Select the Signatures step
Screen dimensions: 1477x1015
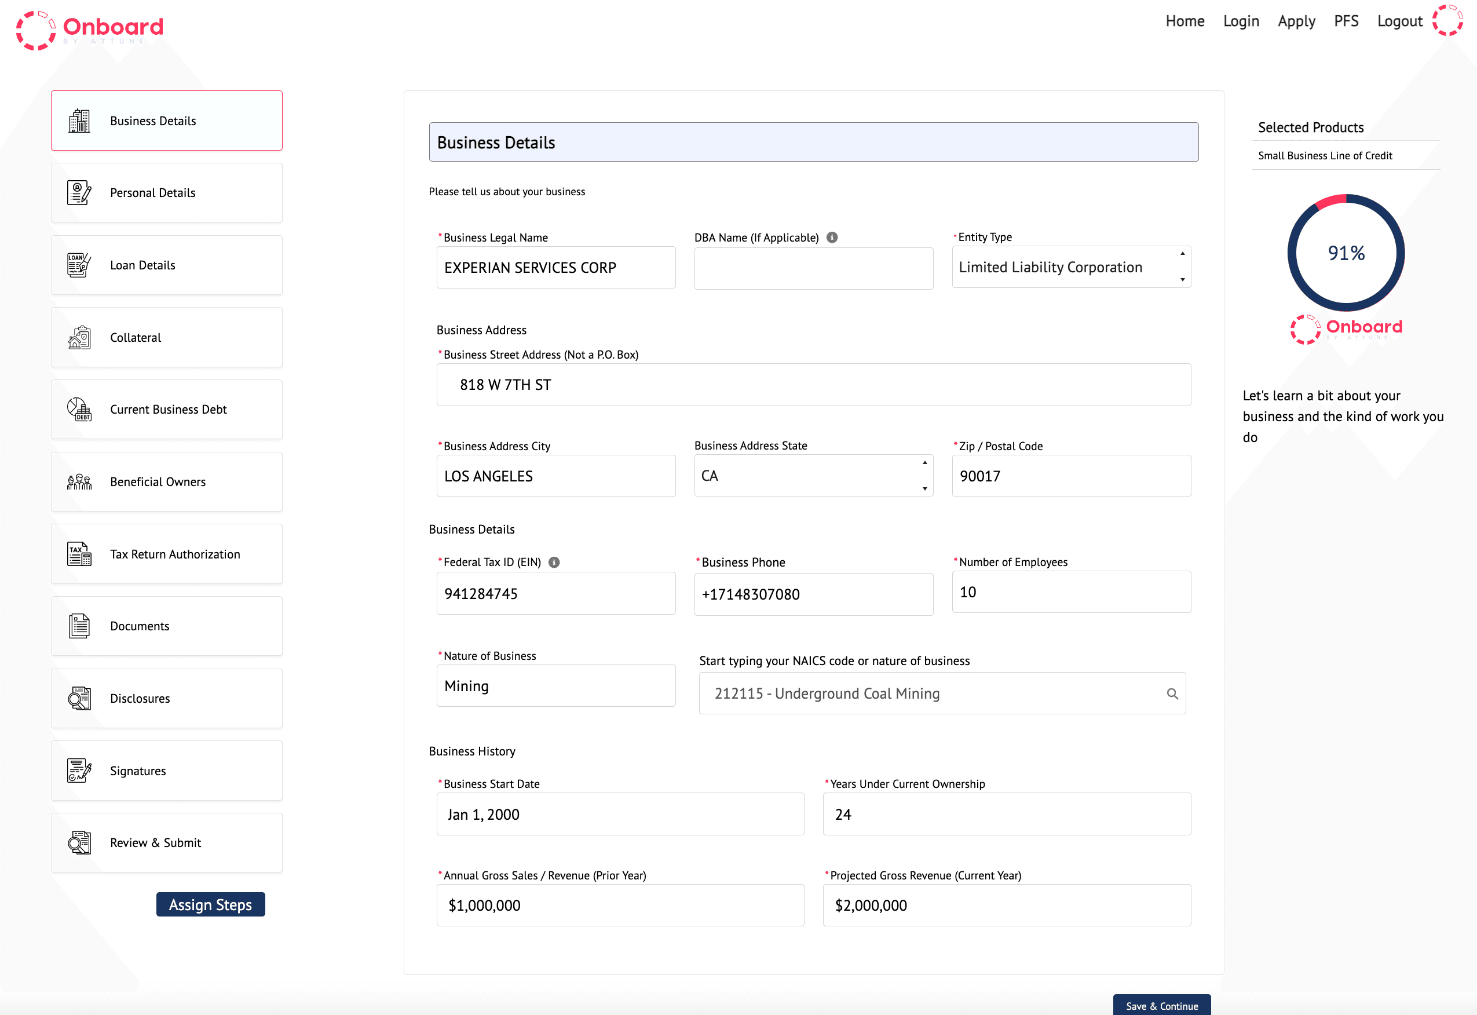click(167, 771)
